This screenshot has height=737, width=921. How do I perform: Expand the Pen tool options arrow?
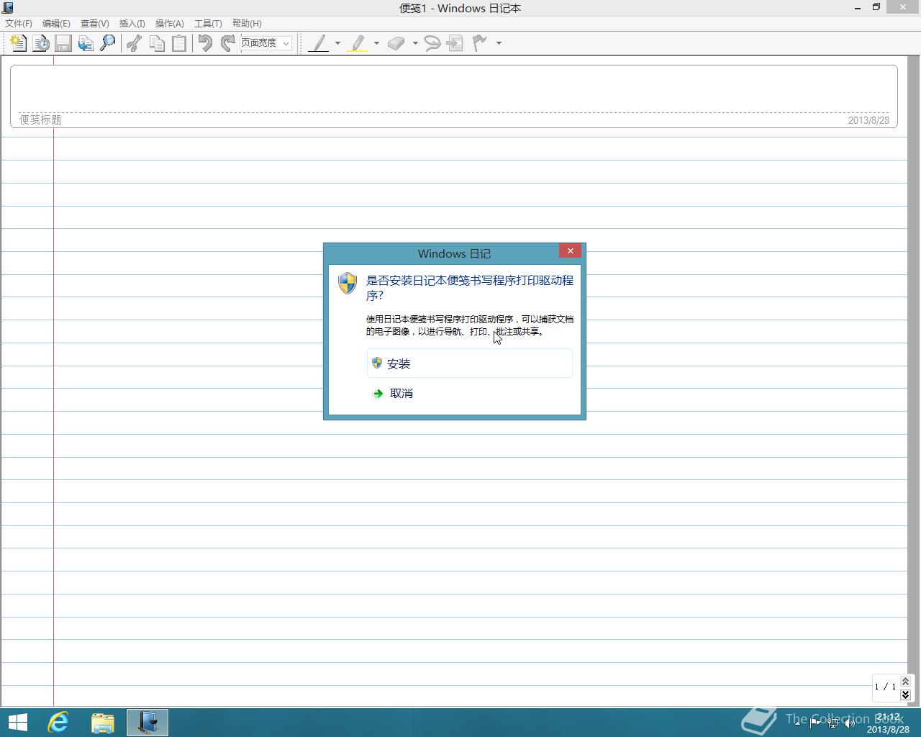(337, 43)
